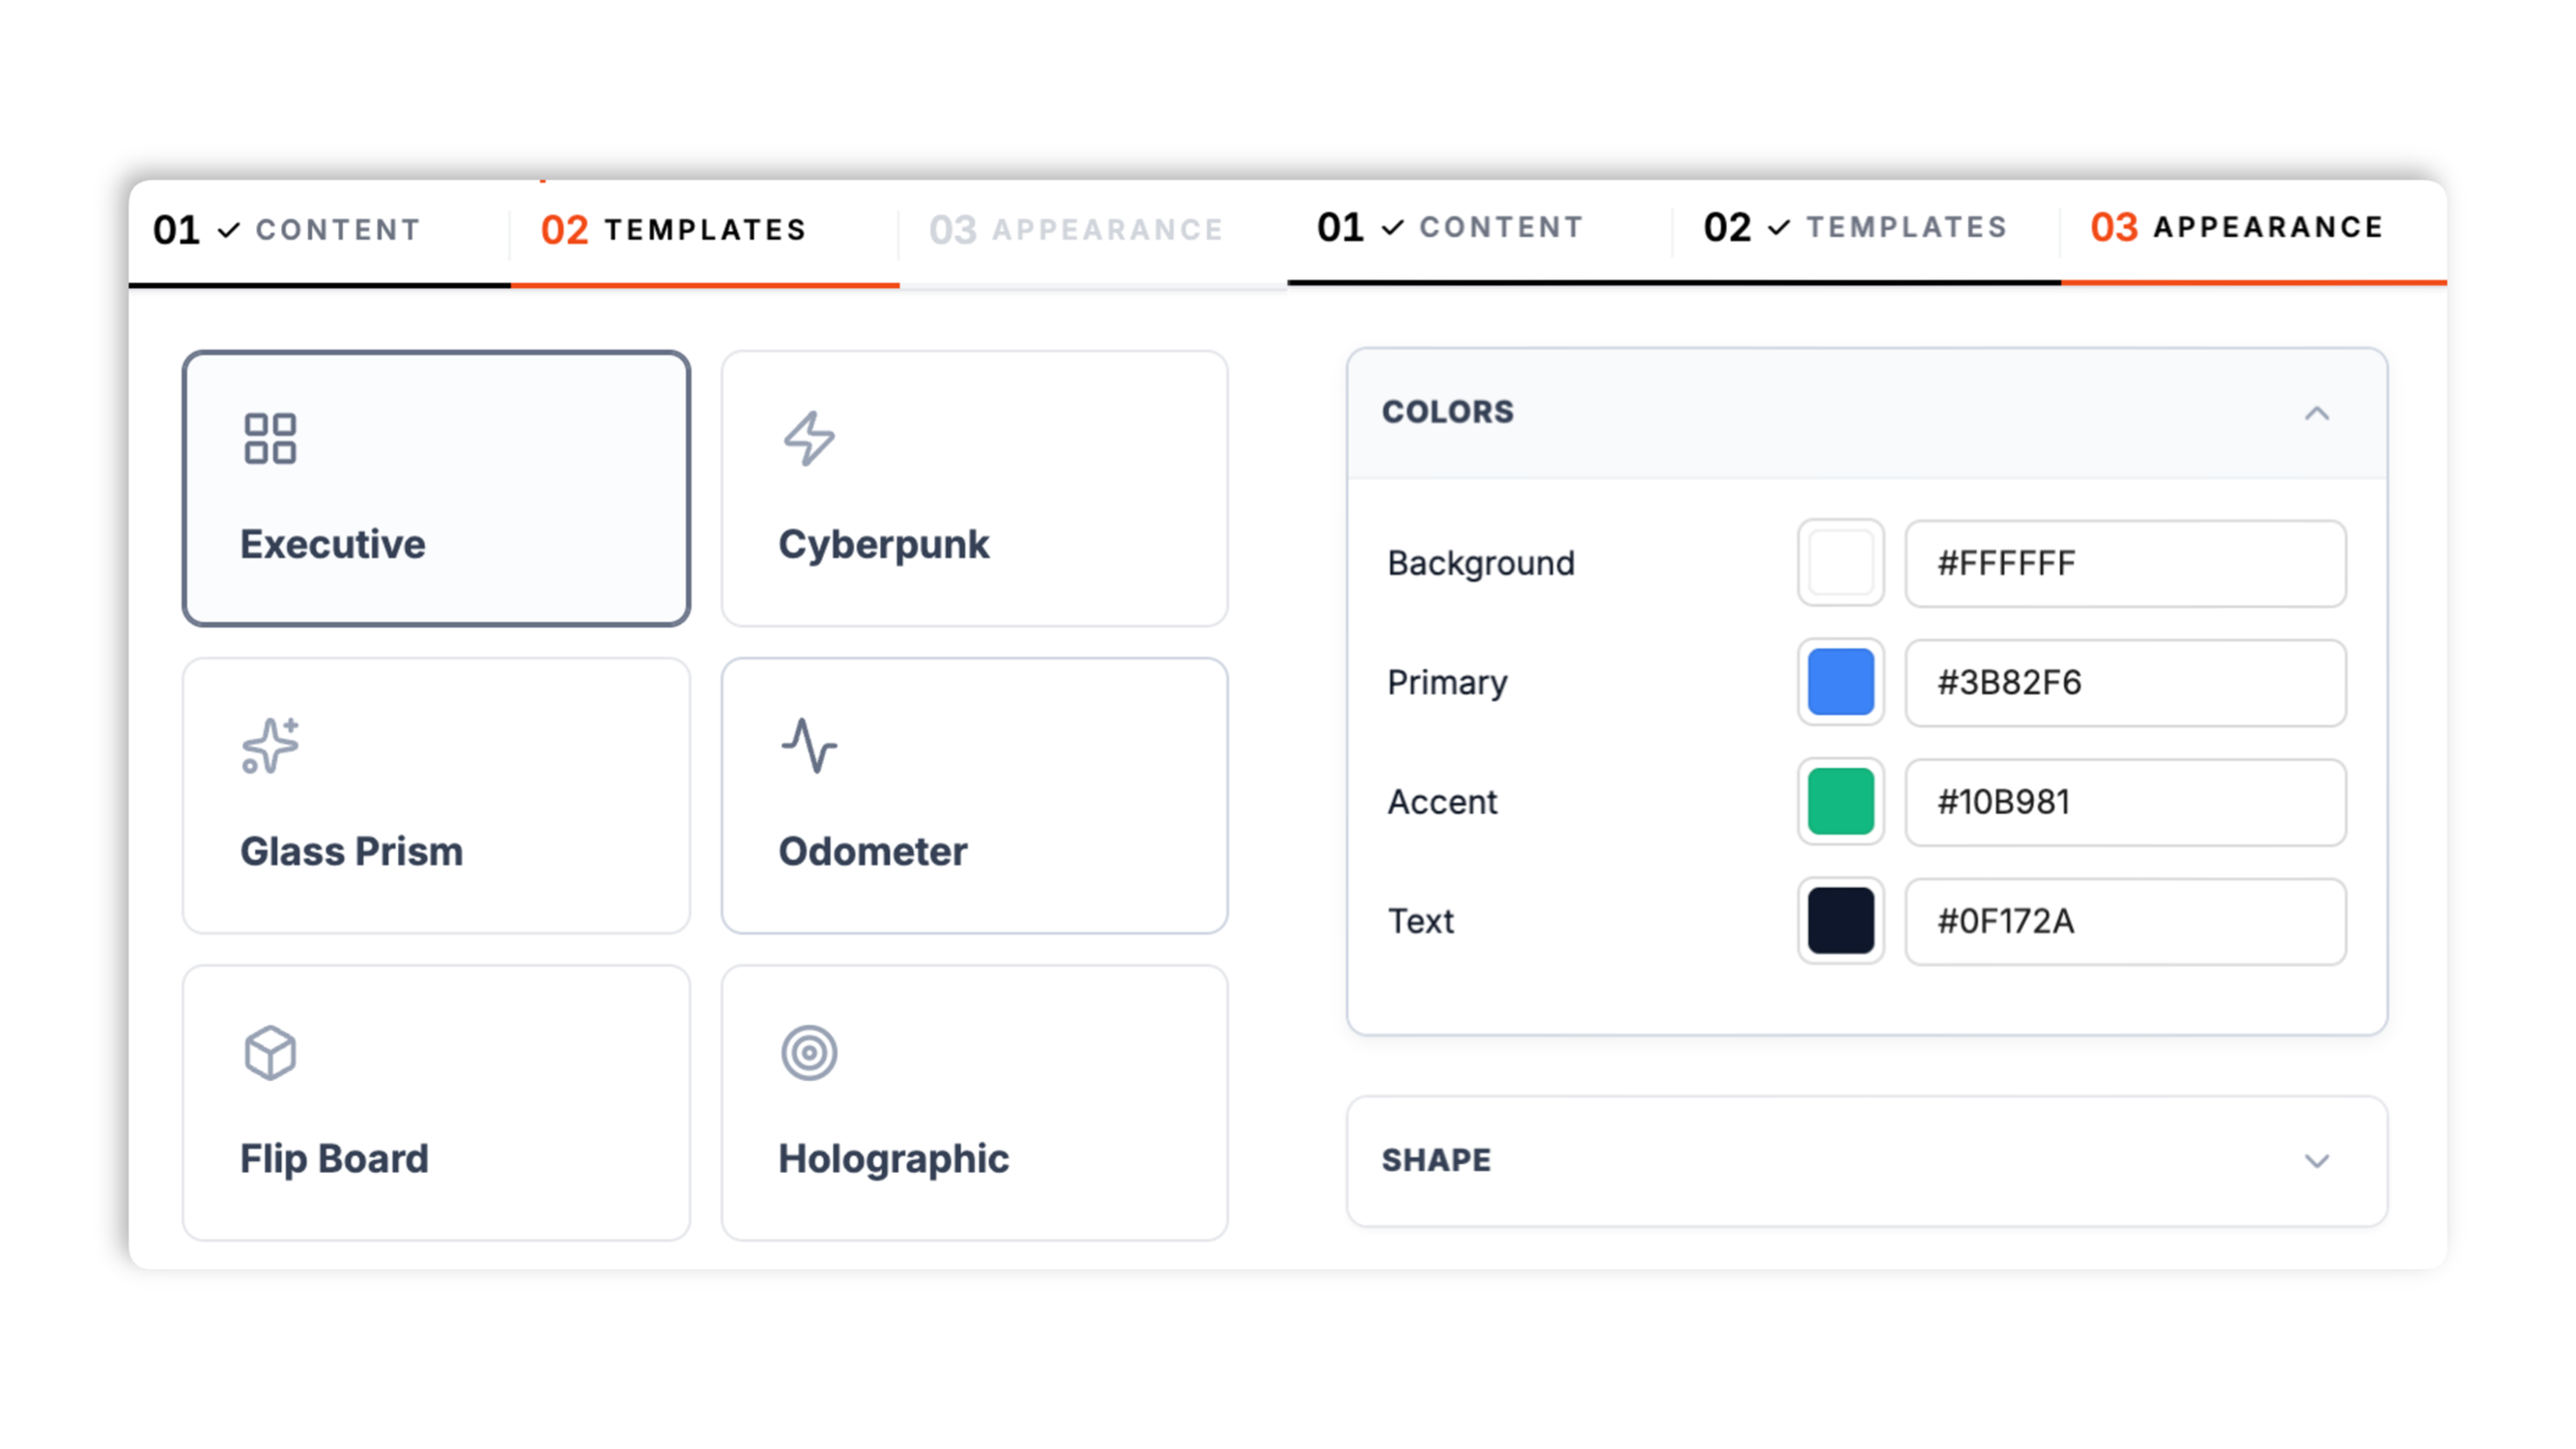2576x1449 pixels.
Task: Collapse the COLORS section chevron
Action: [x=2317, y=413]
